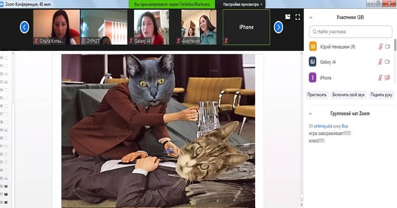The width and height of the screenshot is (397, 208).
Task: Collapse the Групповой чат Zoom chevron
Action: [310, 113]
